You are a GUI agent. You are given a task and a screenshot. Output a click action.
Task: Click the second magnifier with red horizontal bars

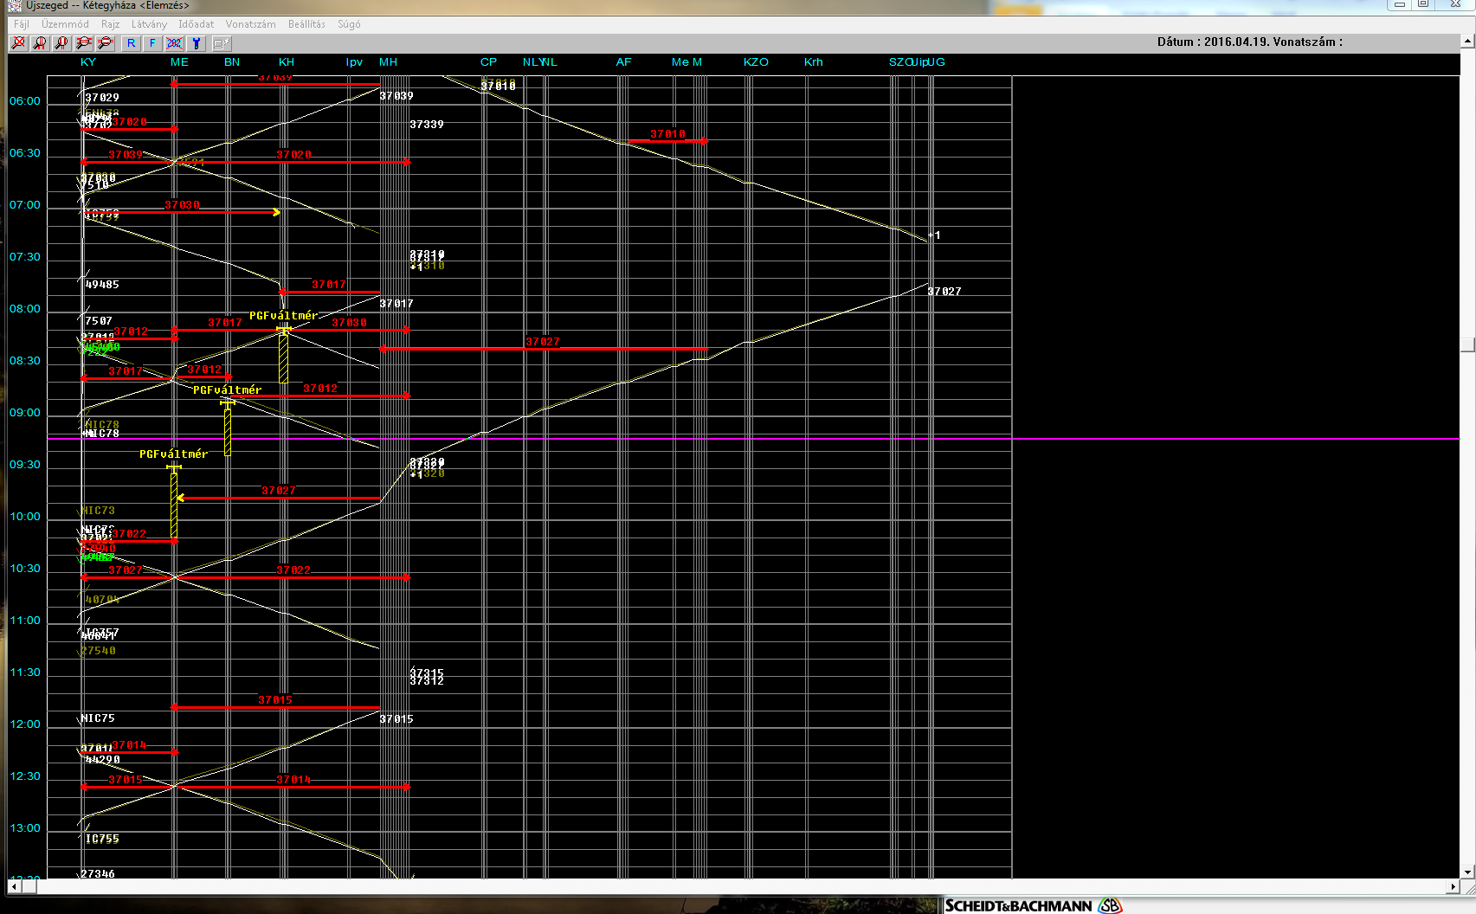coord(106,42)
